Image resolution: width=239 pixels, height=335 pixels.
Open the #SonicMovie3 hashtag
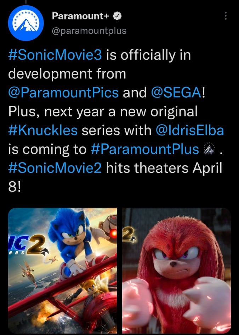(x=55, y=55)
